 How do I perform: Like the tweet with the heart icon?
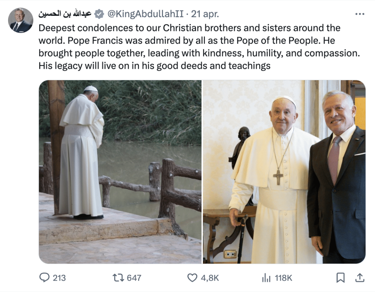click(x=192, y=278)
